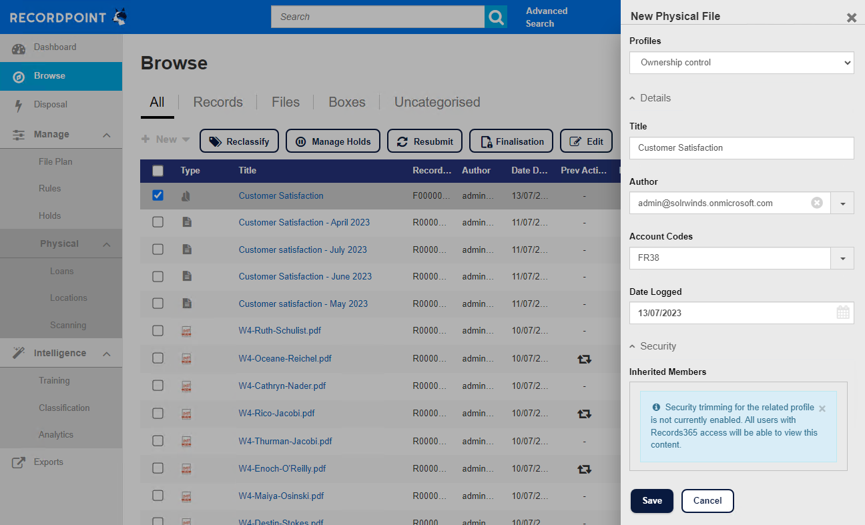Click the search magnifier icon

[x=495, y=17]
